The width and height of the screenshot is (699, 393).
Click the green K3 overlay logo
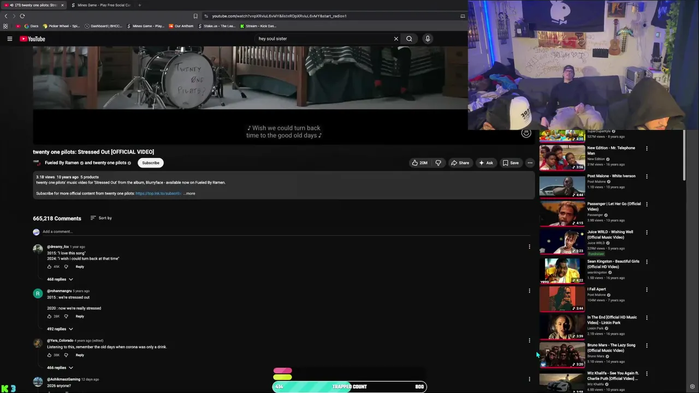8,388
